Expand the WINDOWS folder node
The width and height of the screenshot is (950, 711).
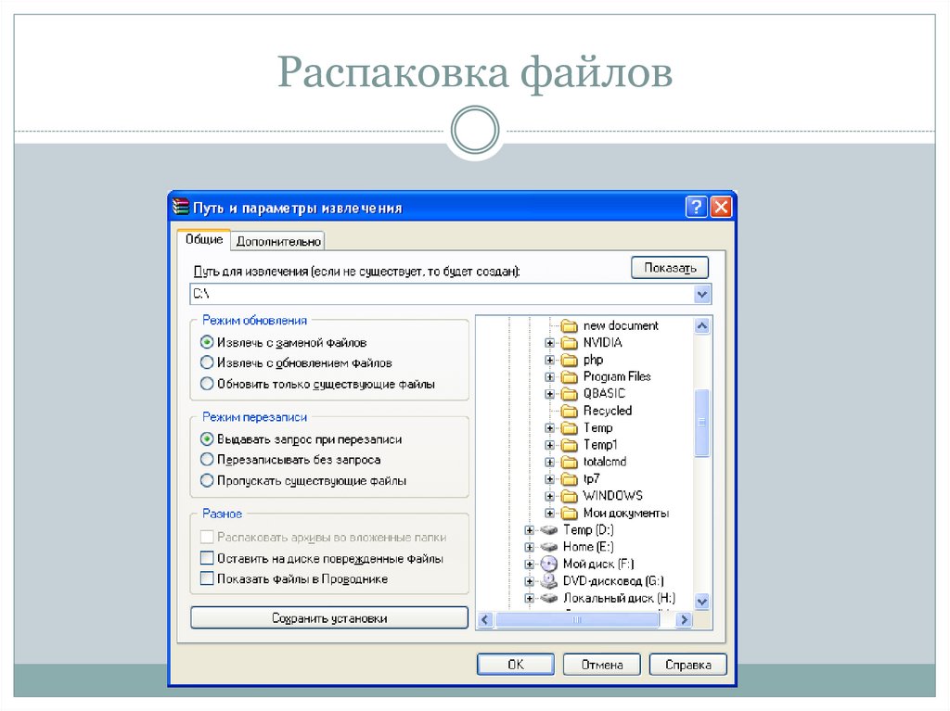549,496
